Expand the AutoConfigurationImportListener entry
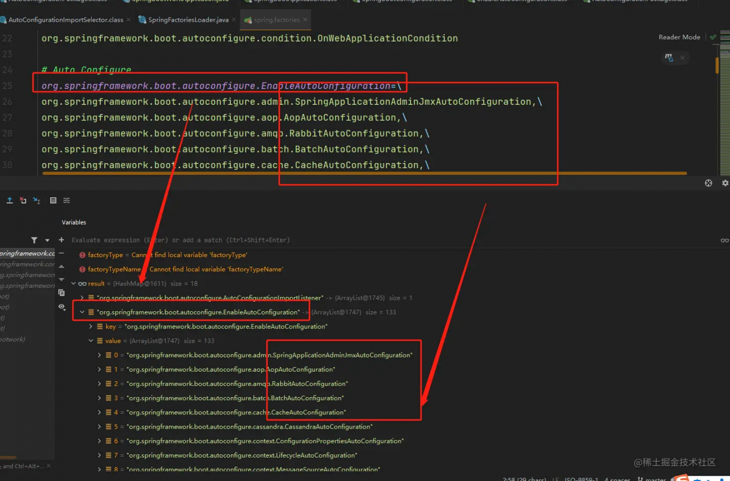Image resolution: width=730 pixels, height=481 pixels. [x=82, y=298]
